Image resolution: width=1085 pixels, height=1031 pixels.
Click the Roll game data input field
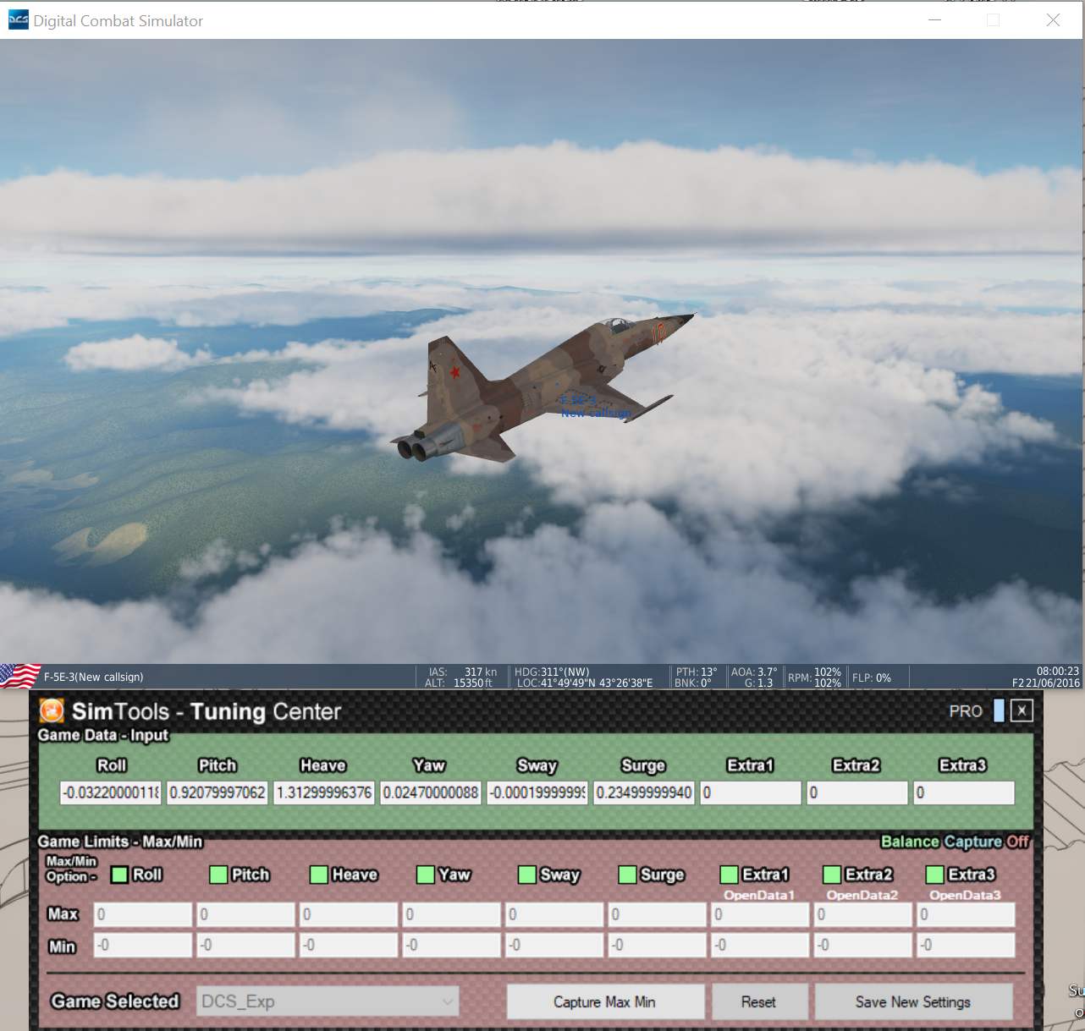click(x=111, y=792)
